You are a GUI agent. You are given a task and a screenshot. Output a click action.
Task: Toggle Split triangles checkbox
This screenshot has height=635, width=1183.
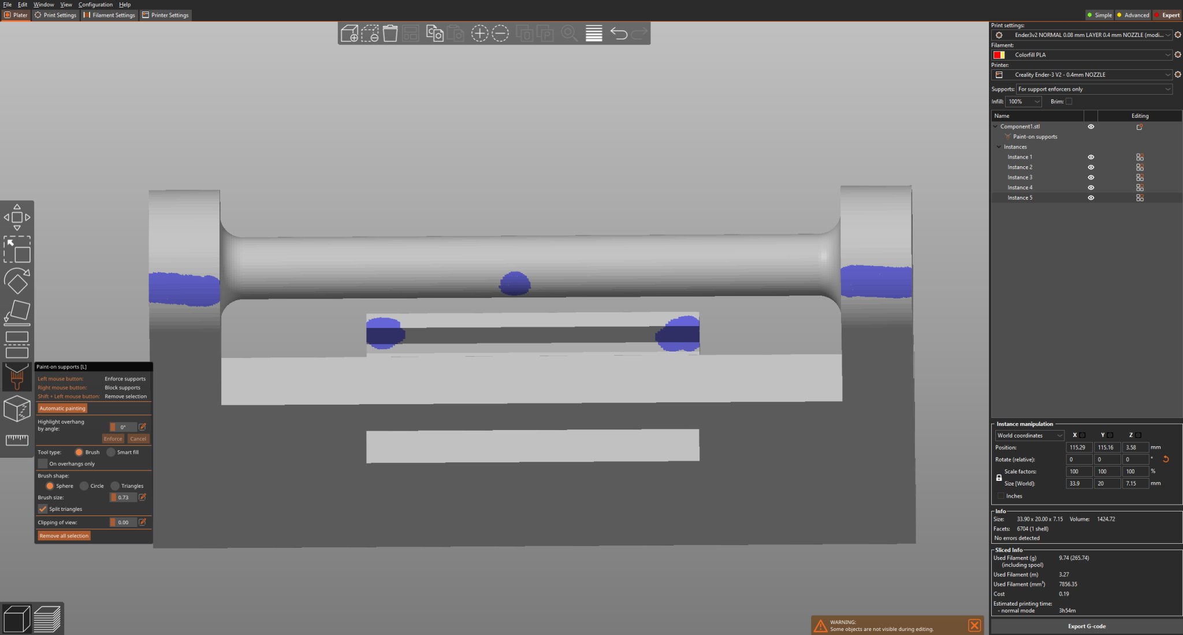(43, 509)
